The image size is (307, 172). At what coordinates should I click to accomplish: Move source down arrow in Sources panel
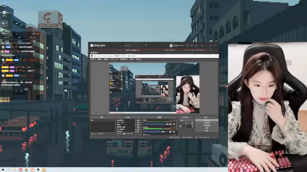(x=131, y=133)
